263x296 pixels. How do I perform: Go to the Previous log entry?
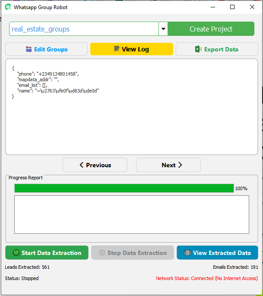pyautogui.click(x=95, y=165)
